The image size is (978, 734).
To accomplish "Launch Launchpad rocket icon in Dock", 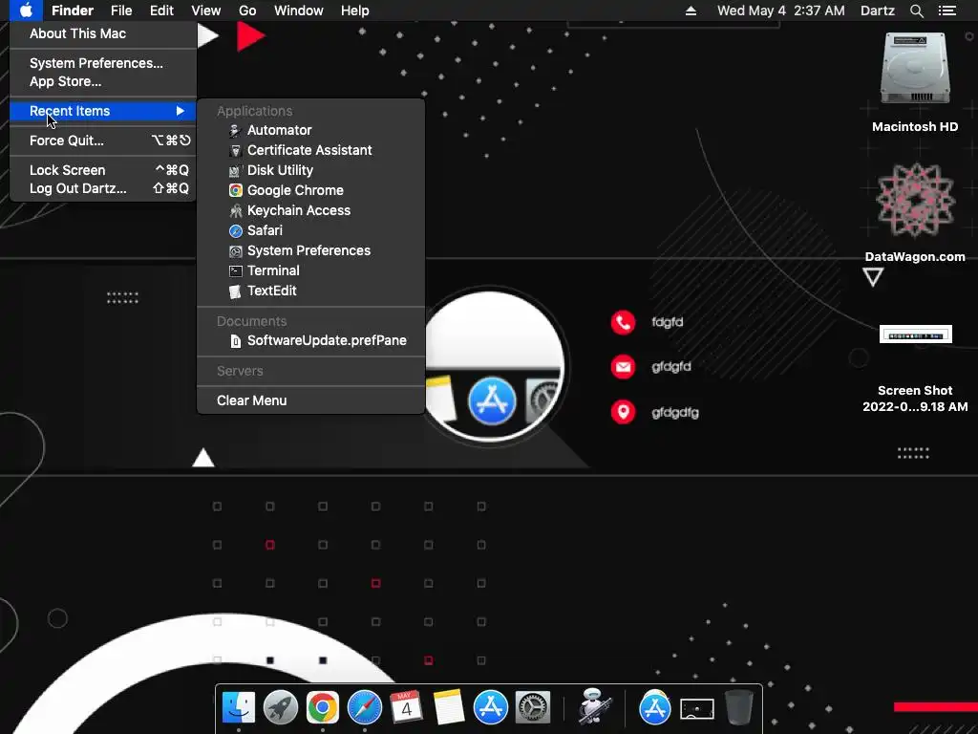I will pos(281,708).
